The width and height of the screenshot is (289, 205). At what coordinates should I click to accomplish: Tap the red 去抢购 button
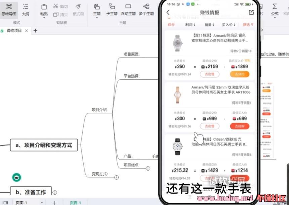click(239, 126)
